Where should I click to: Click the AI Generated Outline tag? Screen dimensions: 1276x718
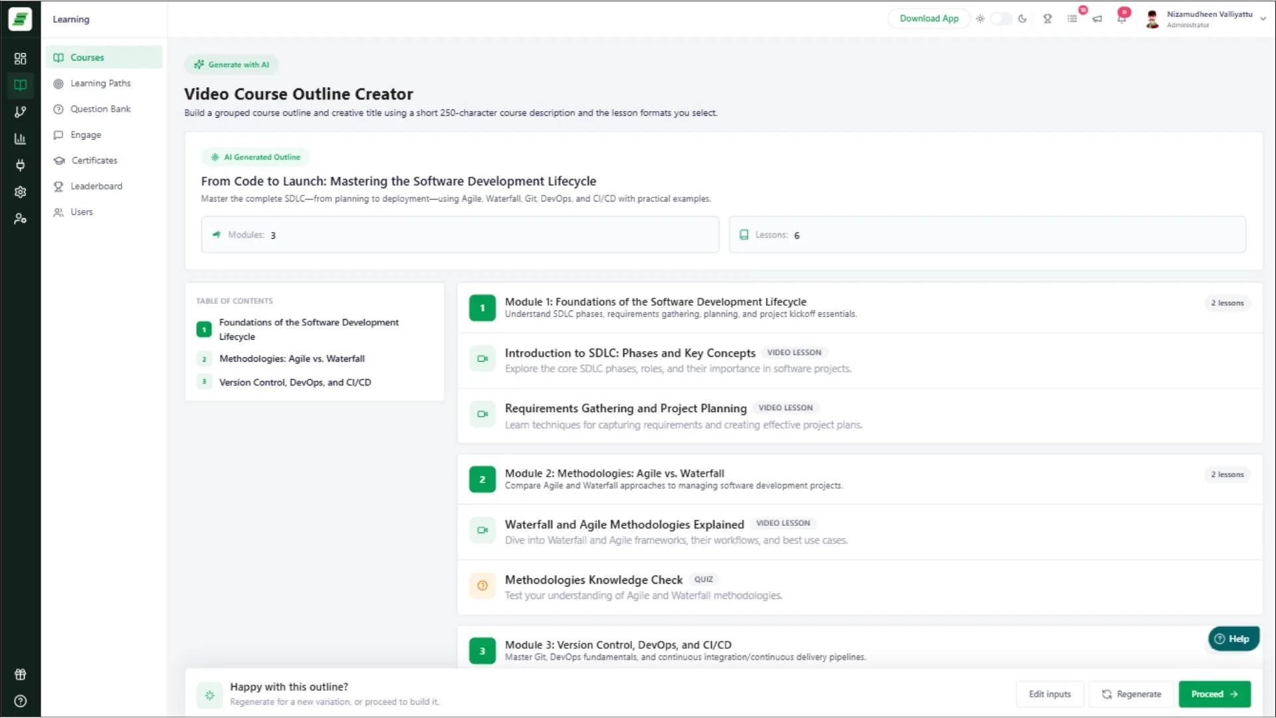click(256, 158)
